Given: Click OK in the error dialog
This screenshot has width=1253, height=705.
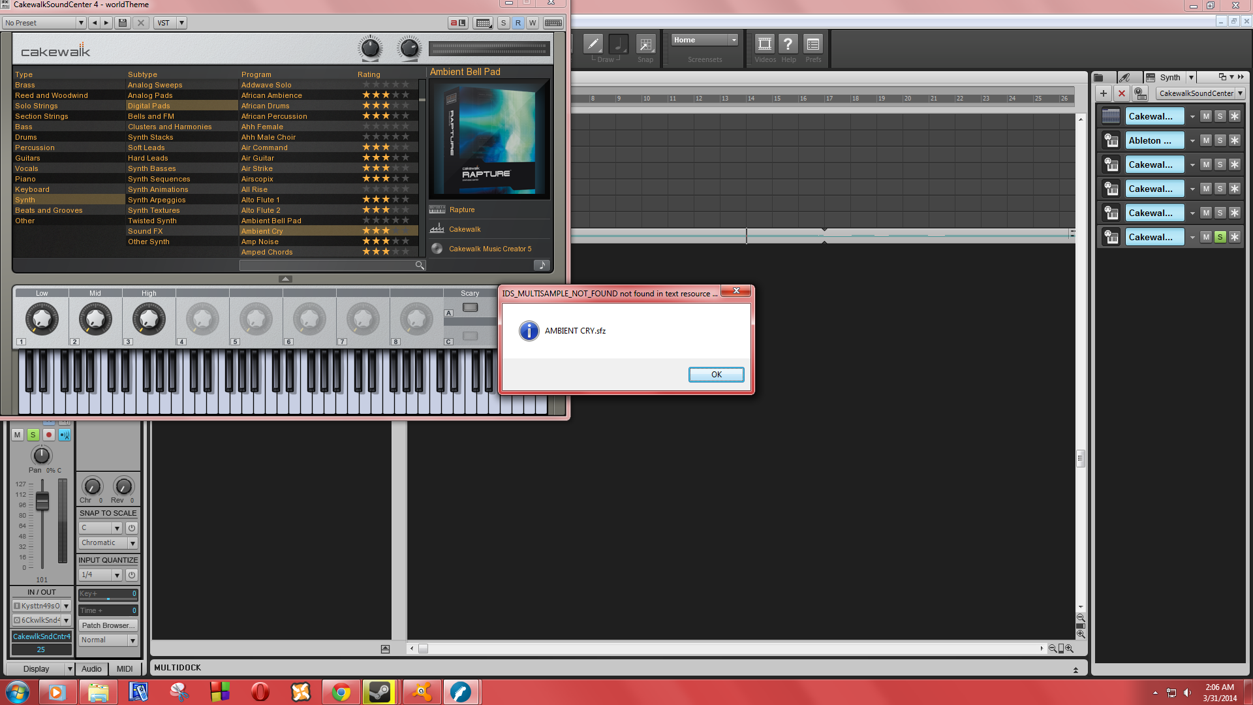Looking at the screenshot, I should 716,375.
